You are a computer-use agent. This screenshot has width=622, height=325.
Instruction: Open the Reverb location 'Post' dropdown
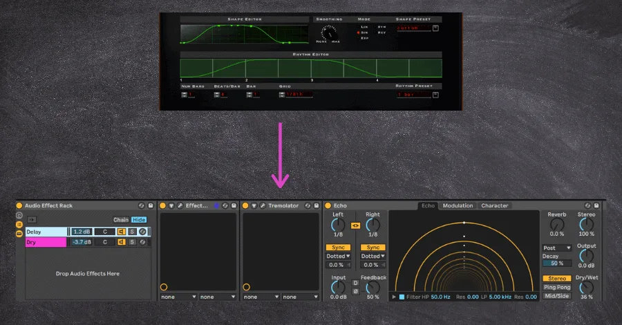[557, 248]
